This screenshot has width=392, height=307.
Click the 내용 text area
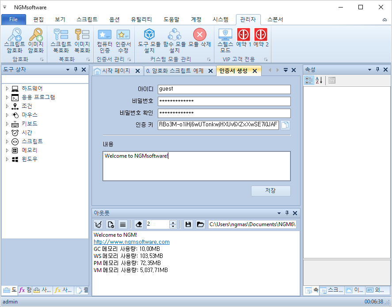(x=197, y=166)
